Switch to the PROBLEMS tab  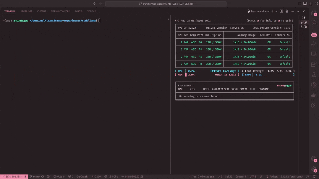click(26, 11)
